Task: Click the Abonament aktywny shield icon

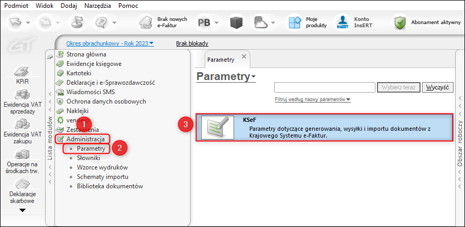Action: click(401, 23)
